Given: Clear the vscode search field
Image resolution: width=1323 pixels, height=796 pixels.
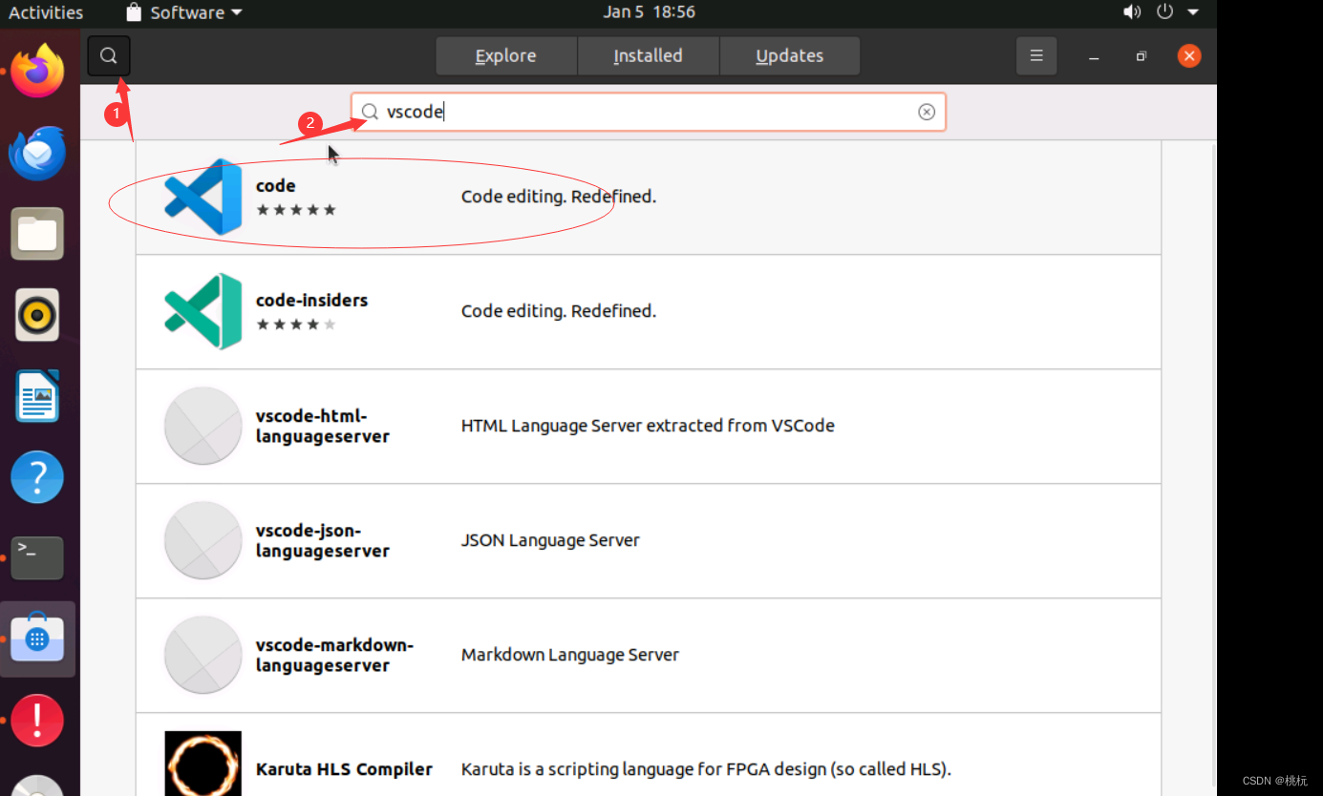Looking at the screenshot, I should point(927,112).
